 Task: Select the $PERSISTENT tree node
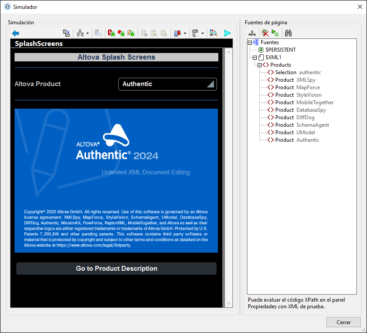[280, 50]
